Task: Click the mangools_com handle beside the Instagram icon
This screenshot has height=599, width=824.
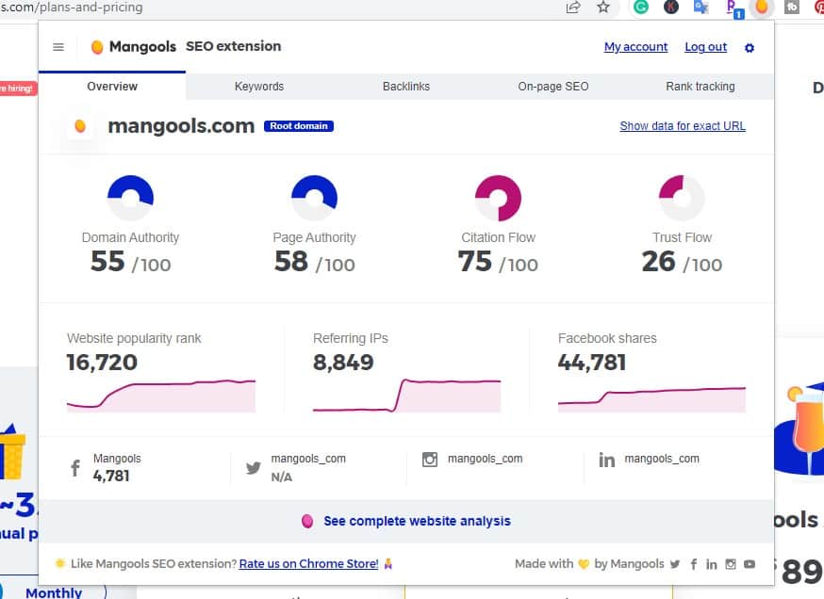Action: tap(485, 459)
